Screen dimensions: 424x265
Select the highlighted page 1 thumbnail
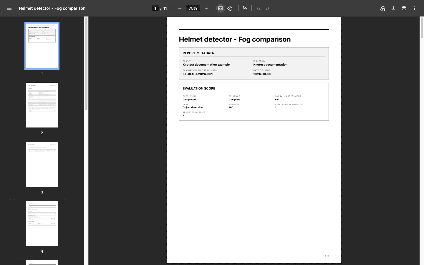click(42, 46)
